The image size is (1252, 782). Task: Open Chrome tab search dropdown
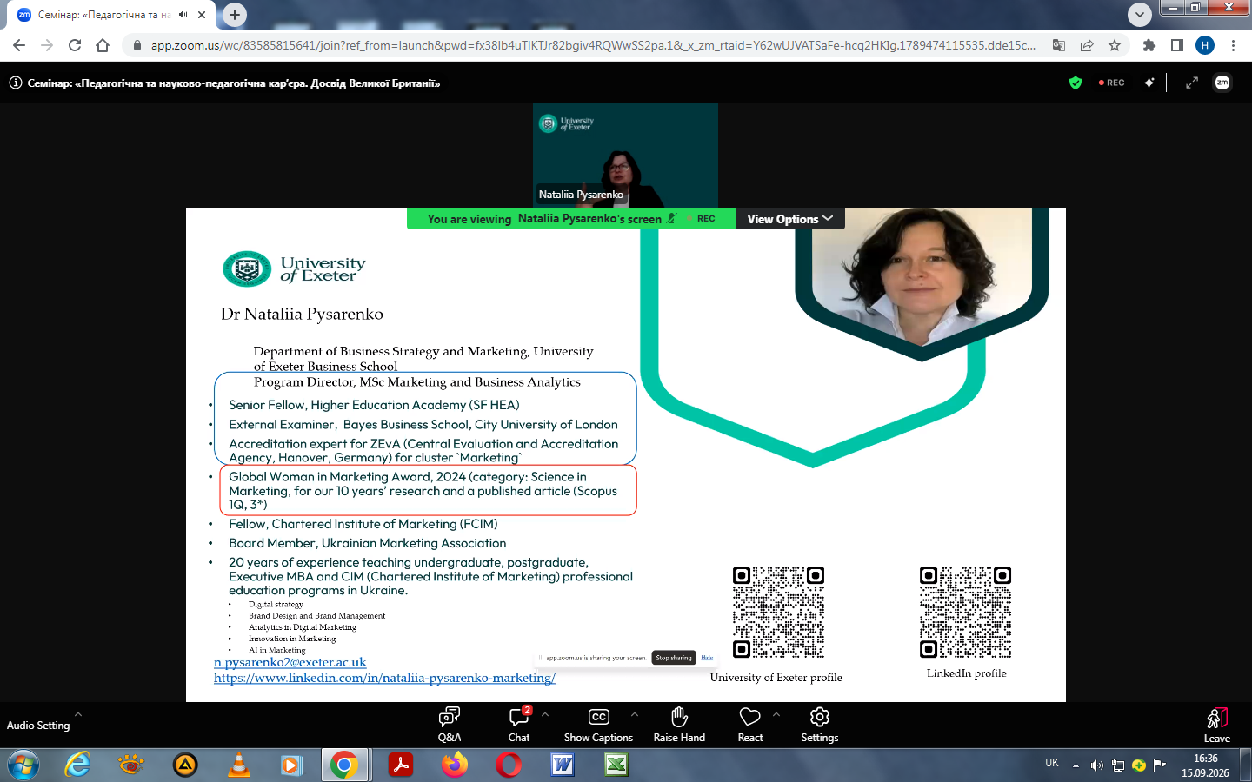(x=1139, y=15)
